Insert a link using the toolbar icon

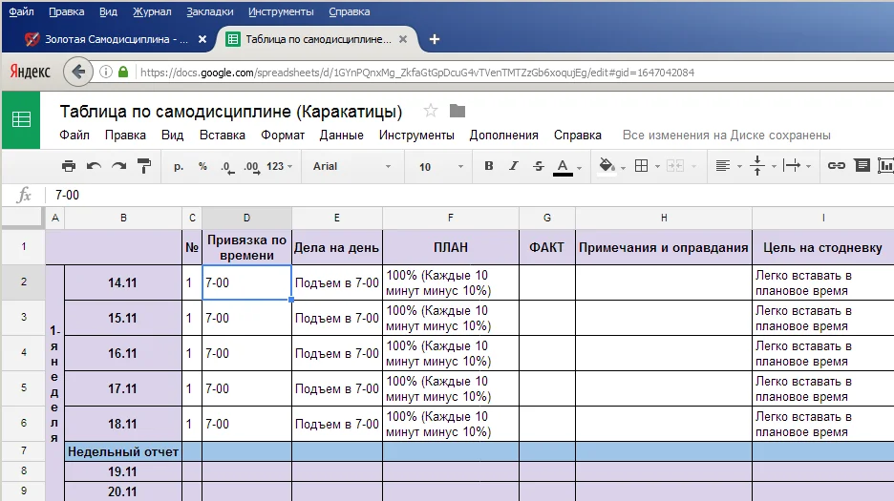point(837,166)
